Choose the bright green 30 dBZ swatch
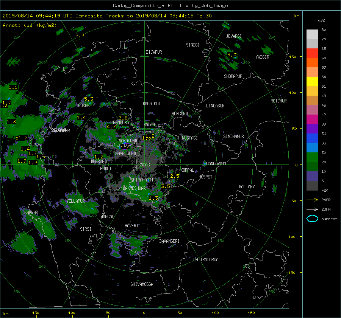This screenshot has height=318, width=341. pos(312,157)
